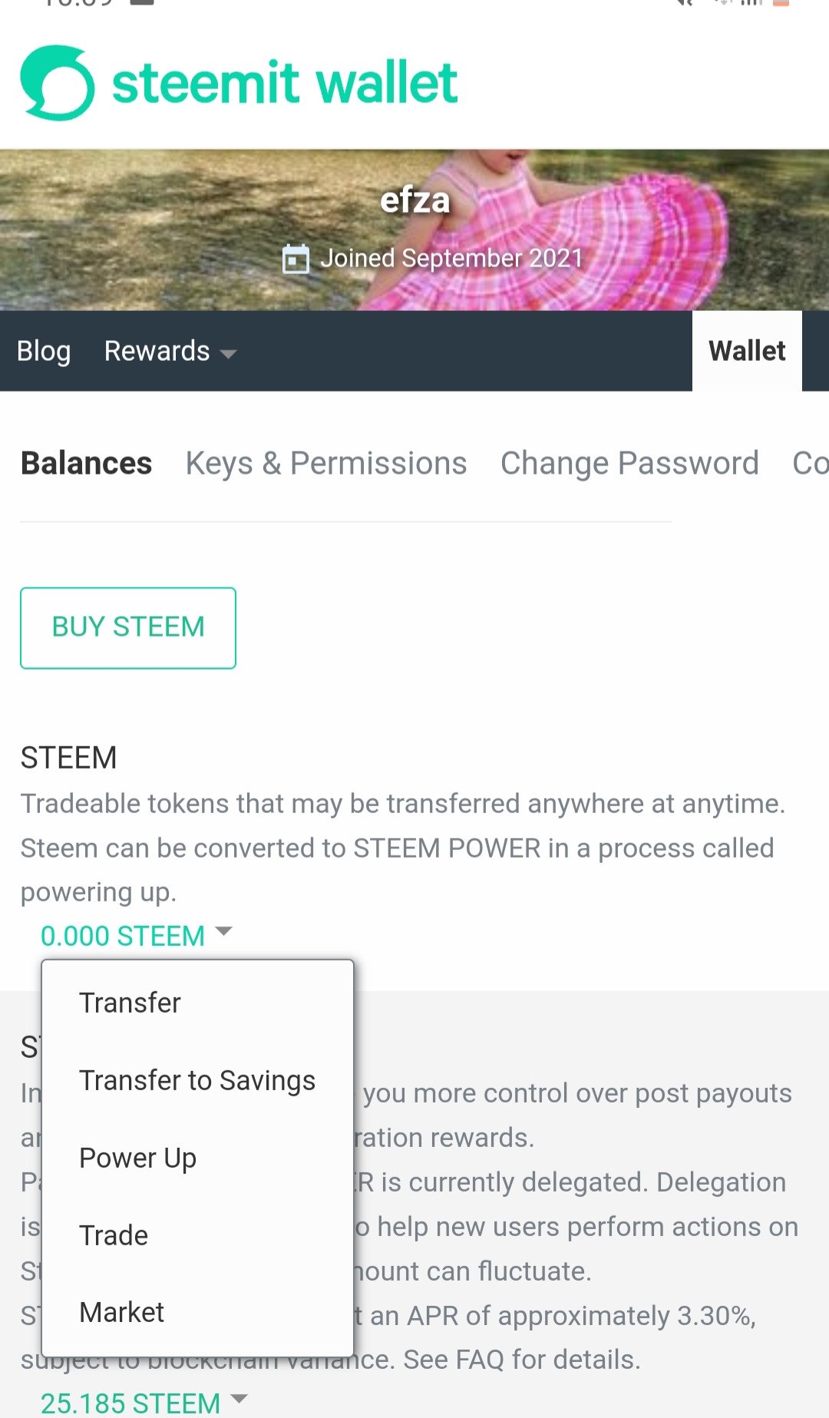Go to Change Password tab
Image resolution: width=829 pixels, height=1418 pixels.
click(x=629, y=464)
